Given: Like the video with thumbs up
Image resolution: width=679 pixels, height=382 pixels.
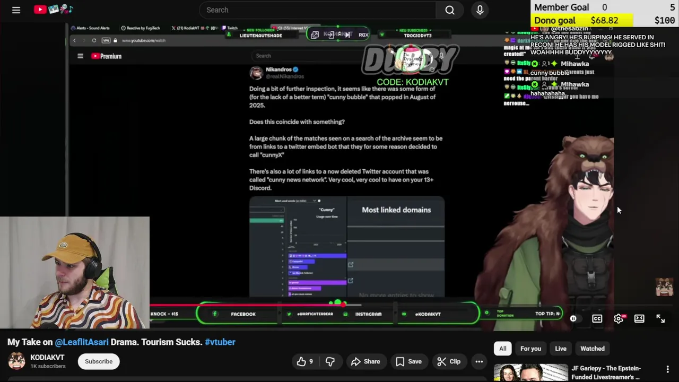Looking at the screenshot, I should (x=304, y=361).
